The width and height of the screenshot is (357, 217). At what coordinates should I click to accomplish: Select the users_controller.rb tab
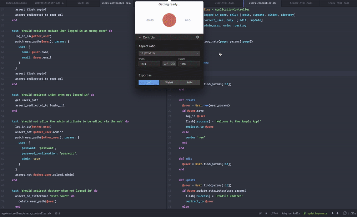(262, 3)
